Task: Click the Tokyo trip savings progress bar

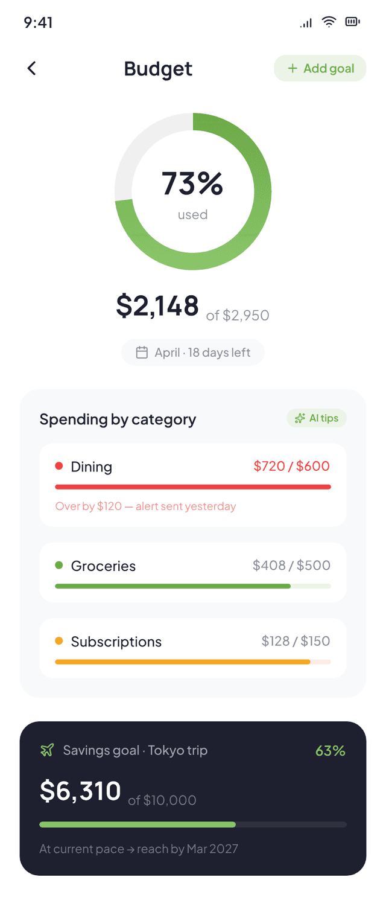Action: click(193, 824)
